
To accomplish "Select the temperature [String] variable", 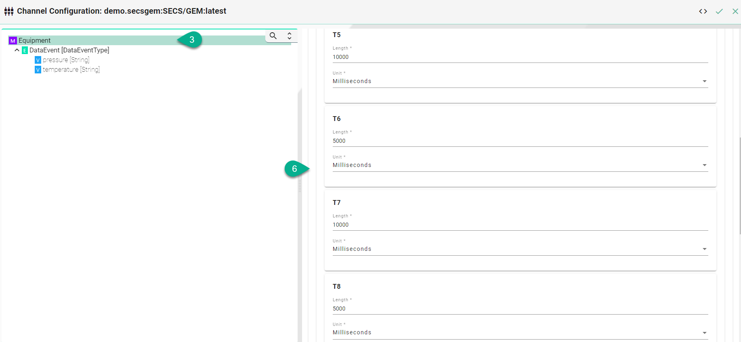I will coord(71,70).
